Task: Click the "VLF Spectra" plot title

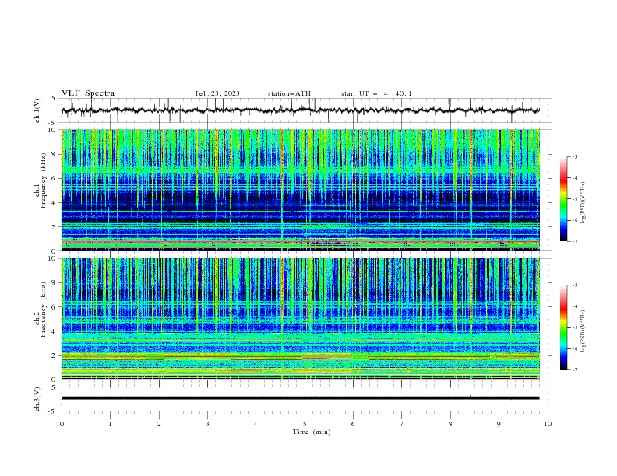Action: 88,93
